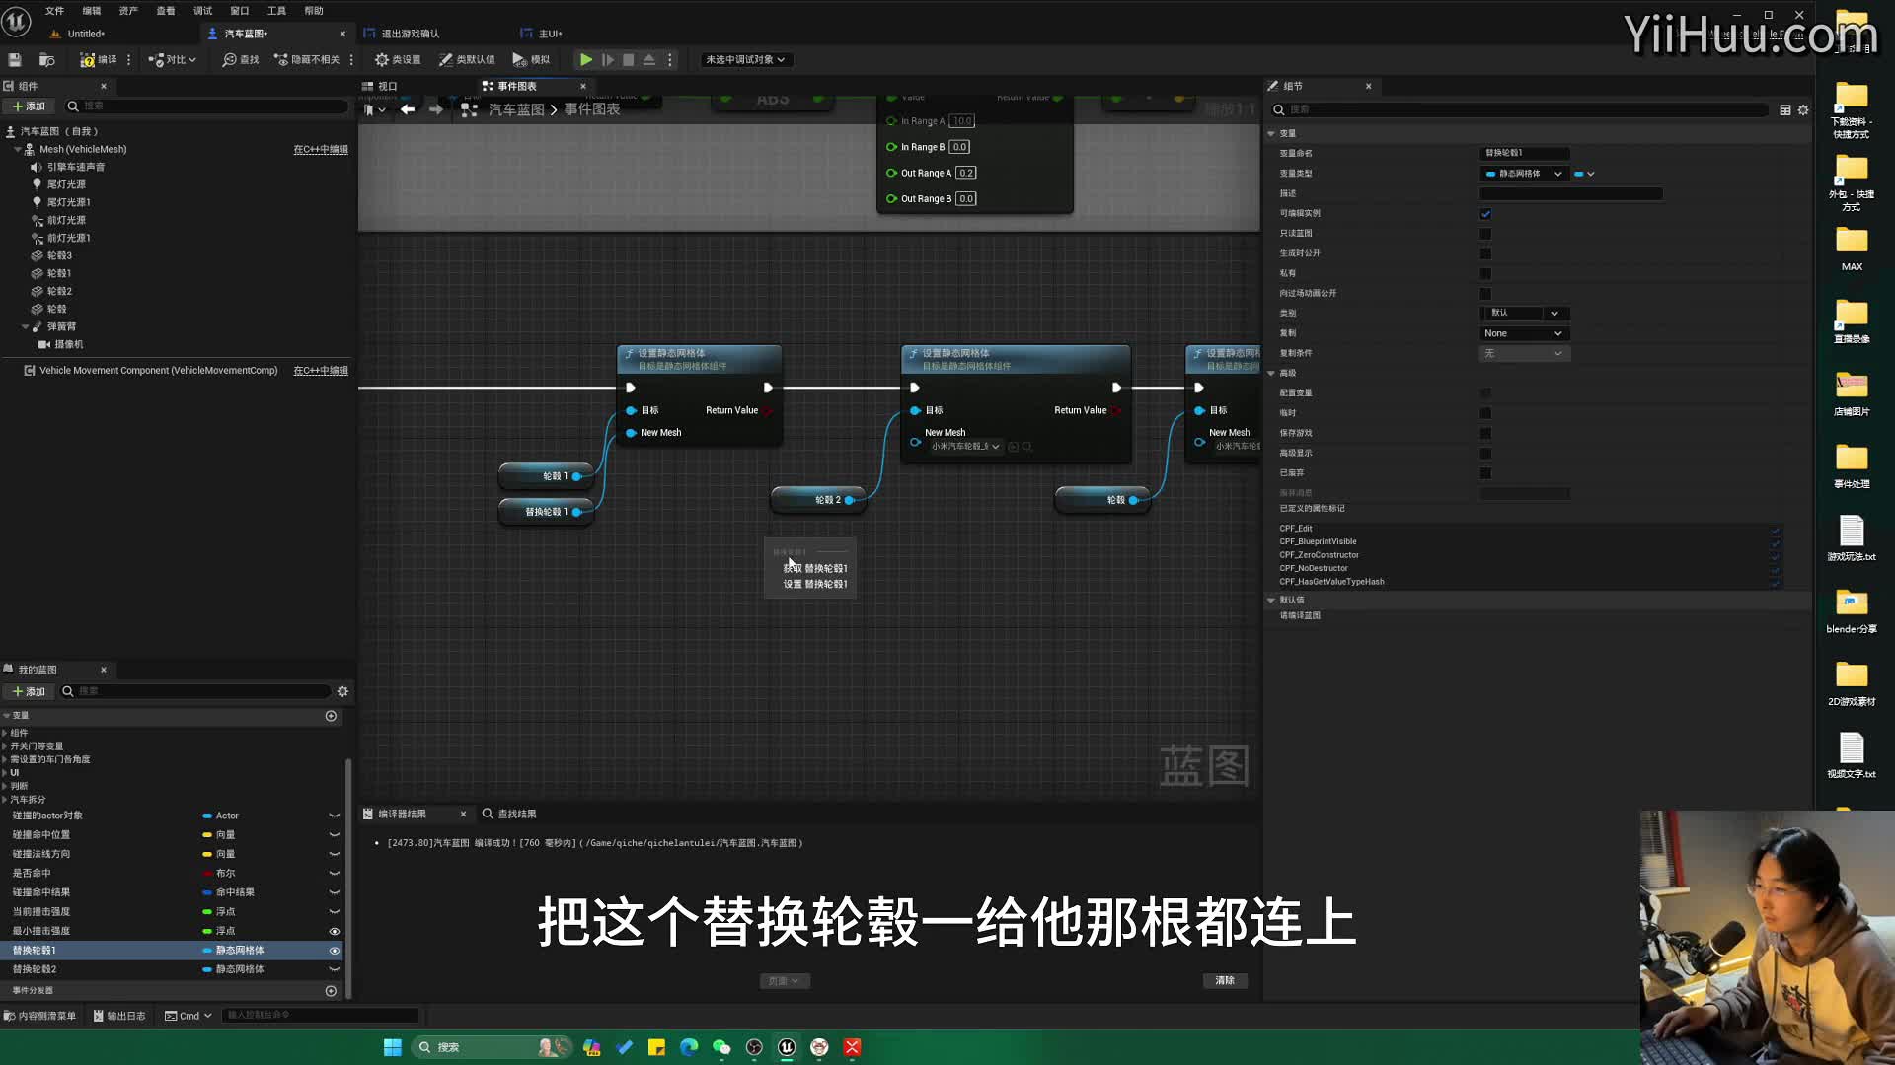Toggle 隐藏不相关 hide unrelated nodes
The image size is (1895, 1065).
point(307,60)
